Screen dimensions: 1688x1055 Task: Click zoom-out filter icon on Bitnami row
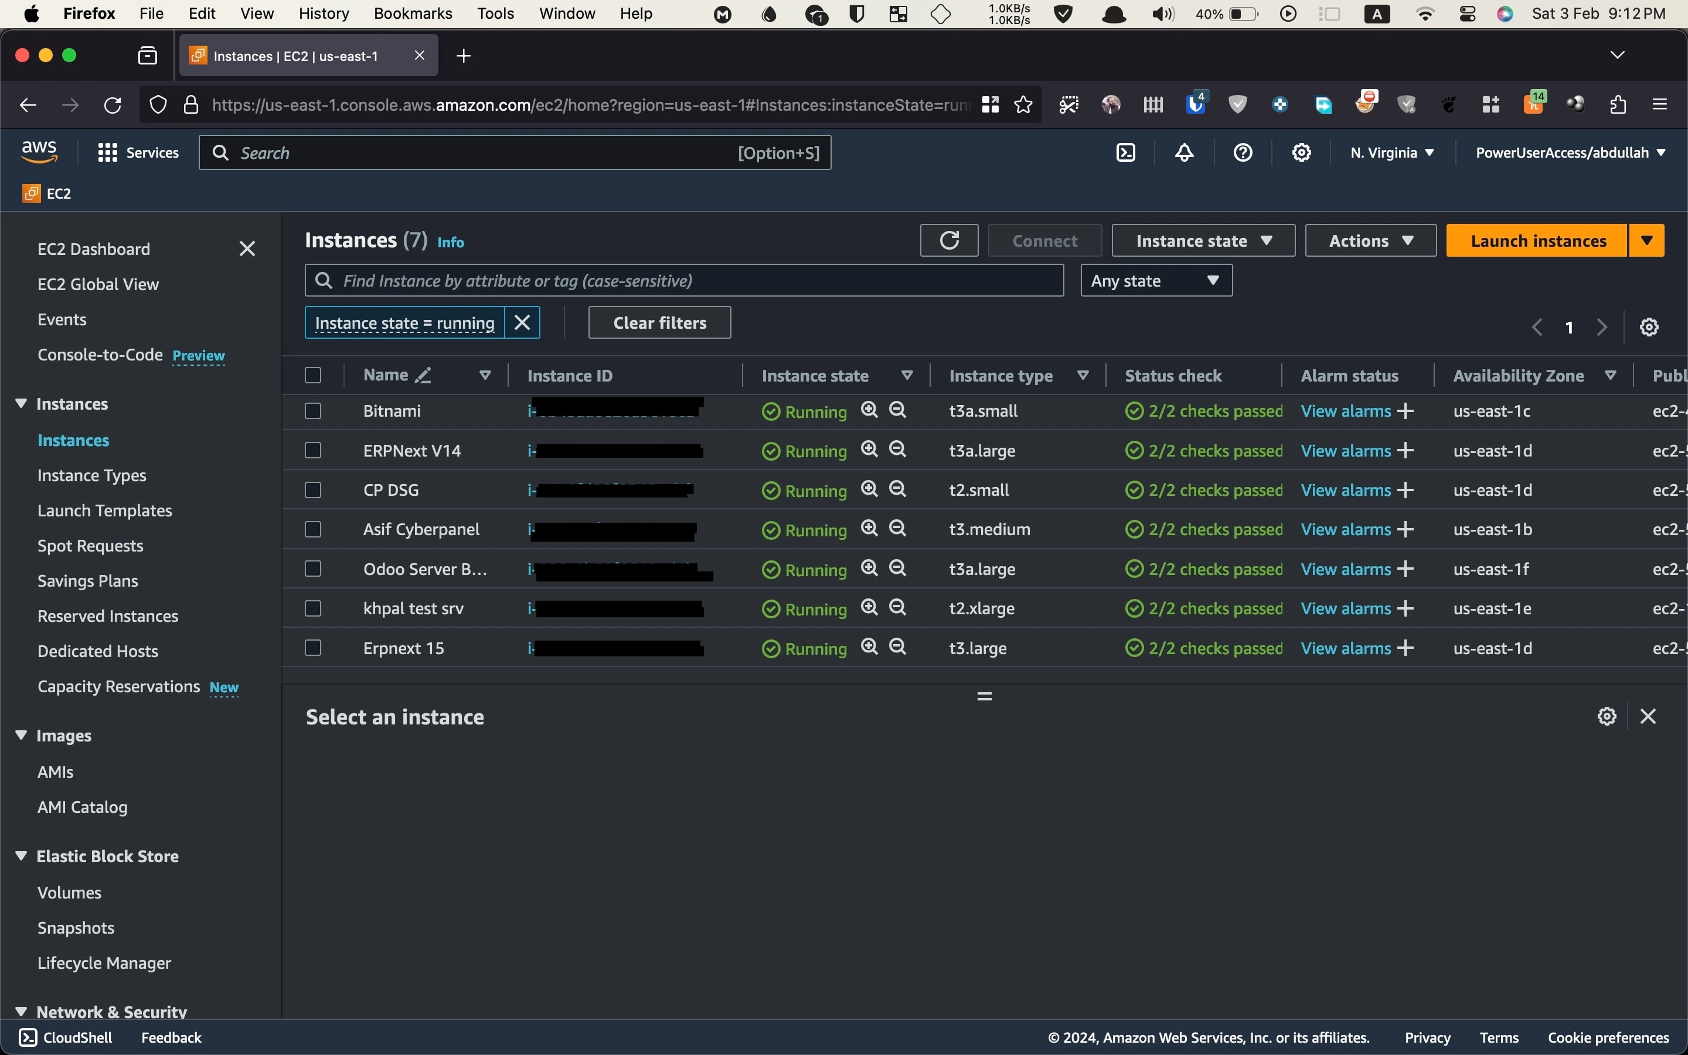(x=898, y=410)
